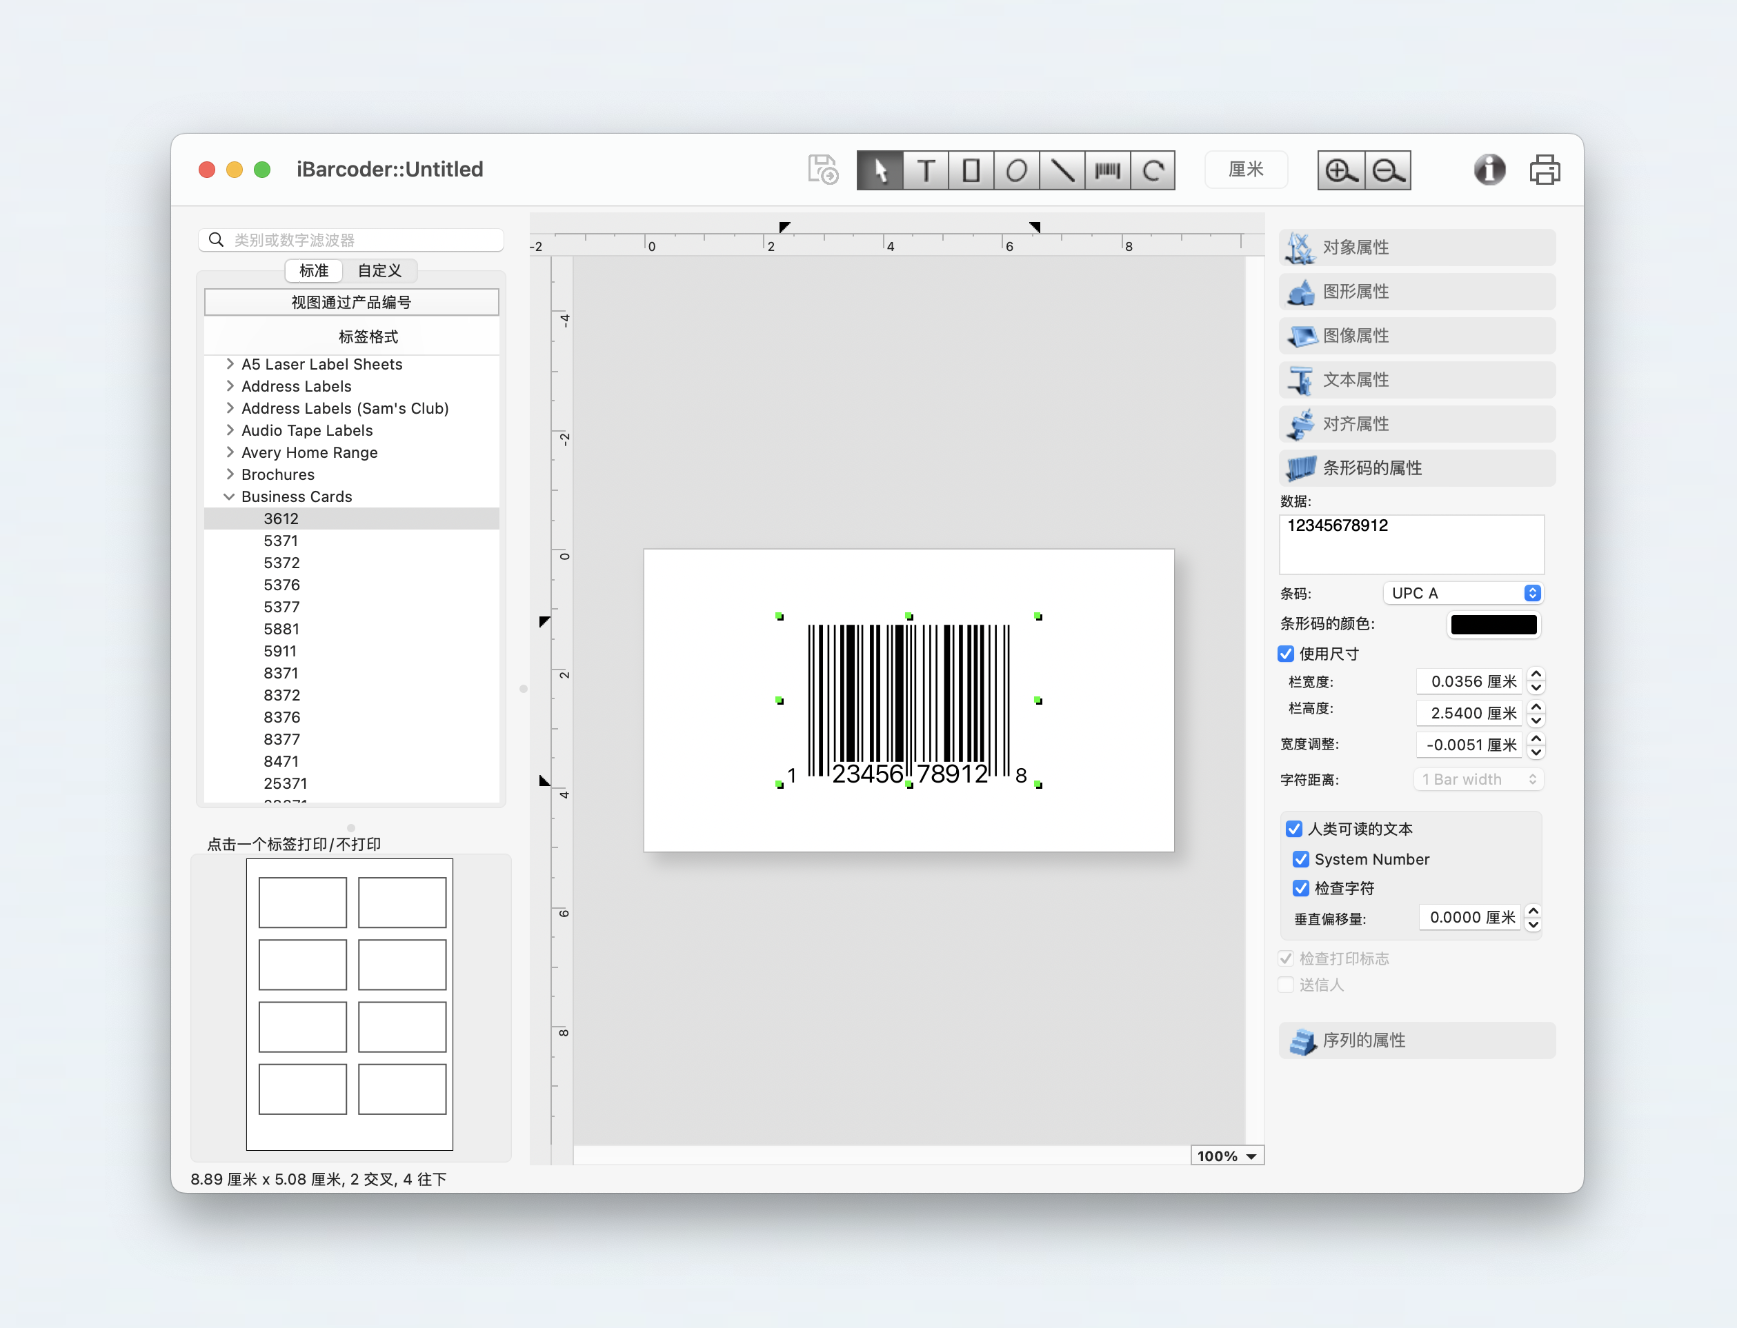The height and width of the screenshot is (1328, 1737).
Task: Click the 视图通过产品编号 button
Action: coord(352,302)
